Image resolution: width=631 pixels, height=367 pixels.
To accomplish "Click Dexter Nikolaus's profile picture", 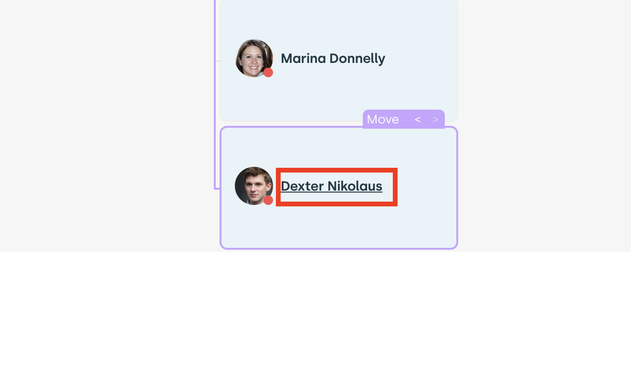I will click(254, 186).
